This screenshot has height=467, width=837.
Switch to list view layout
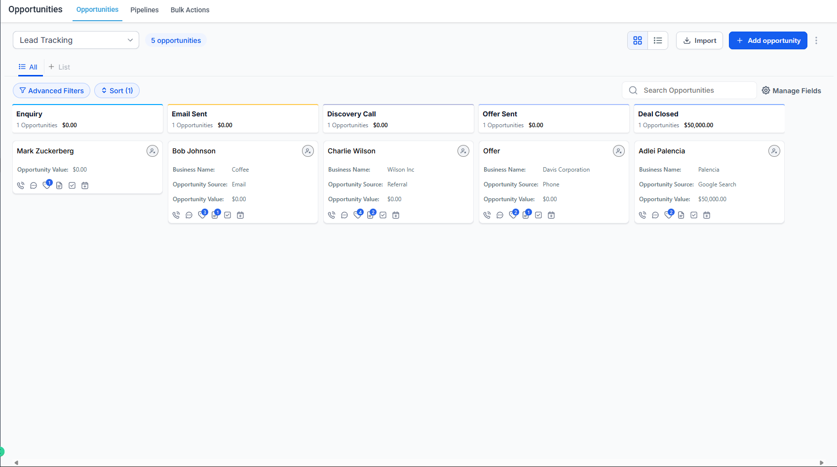(658, 40)
